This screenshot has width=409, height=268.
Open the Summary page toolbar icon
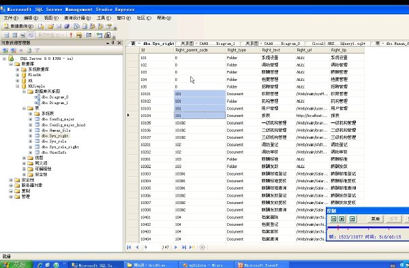click(x=85, y=27)
